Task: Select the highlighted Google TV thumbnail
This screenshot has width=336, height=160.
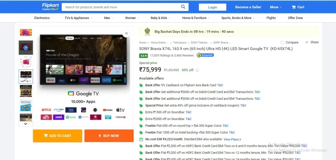Action: click(x=26, y=76)
